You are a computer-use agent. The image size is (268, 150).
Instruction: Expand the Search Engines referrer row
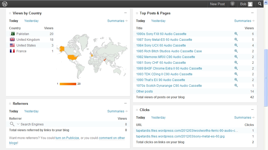18,124
